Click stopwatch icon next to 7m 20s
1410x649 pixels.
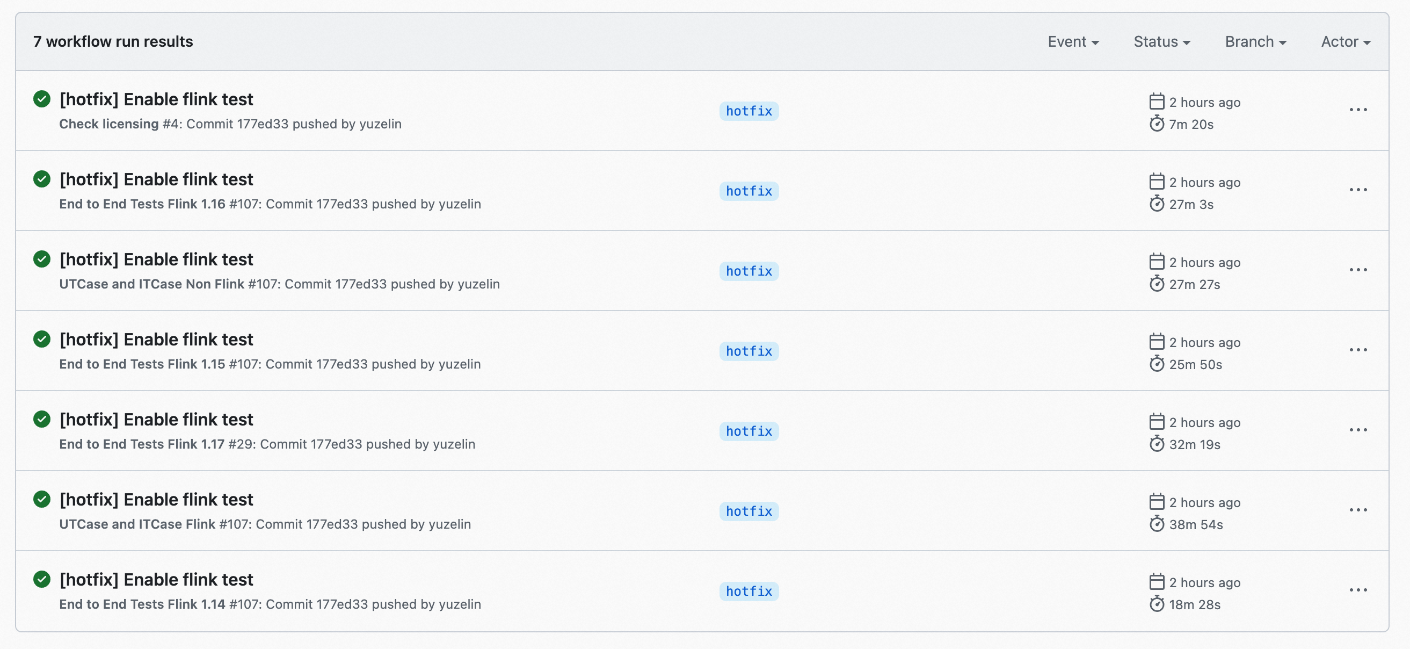point(1156,124)
